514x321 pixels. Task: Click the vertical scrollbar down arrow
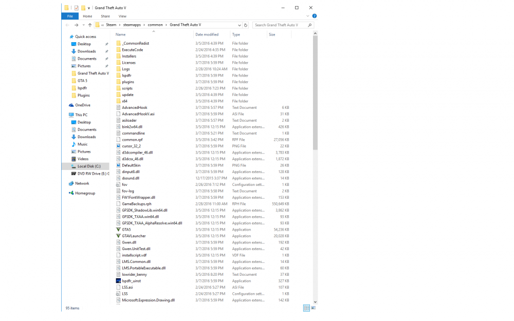315,302
